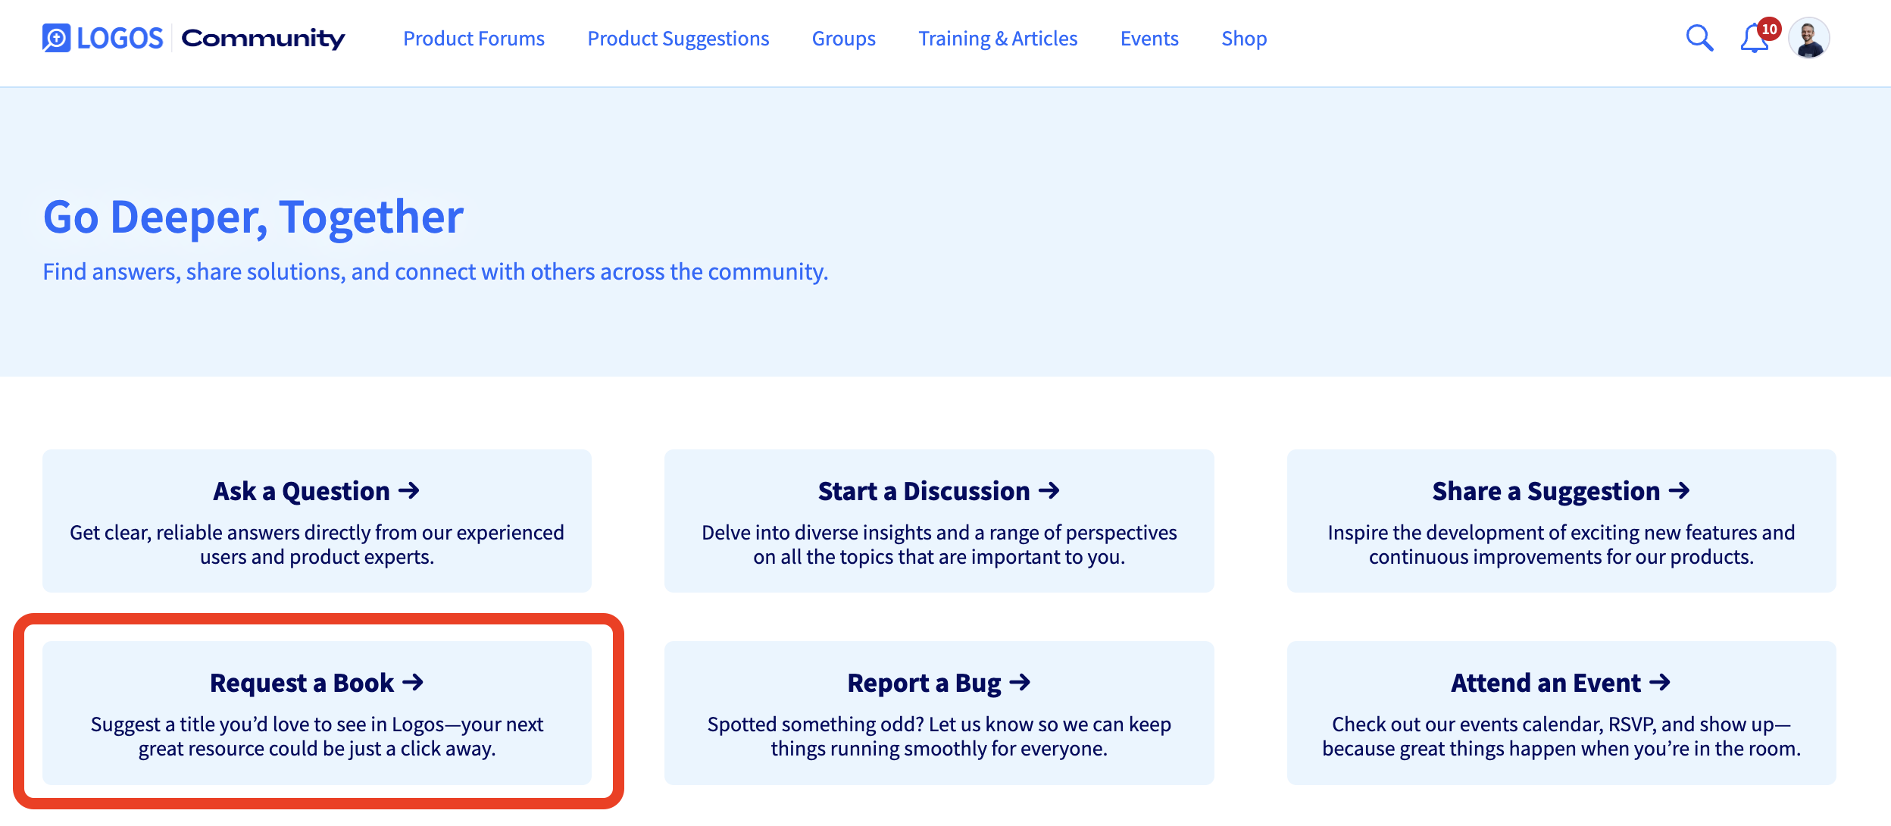Open the notifications bell icon

coord(1753,39)
